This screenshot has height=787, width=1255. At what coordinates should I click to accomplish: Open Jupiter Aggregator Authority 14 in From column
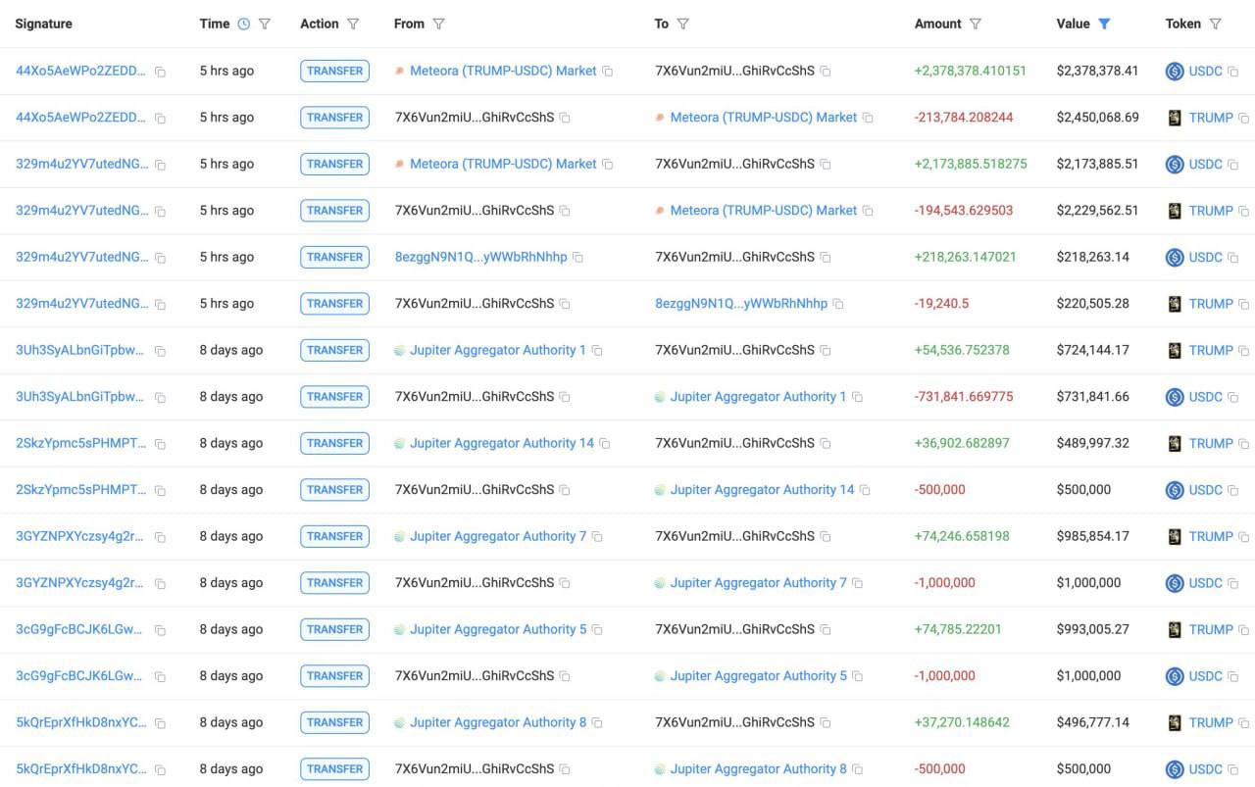tap(502, 443)
